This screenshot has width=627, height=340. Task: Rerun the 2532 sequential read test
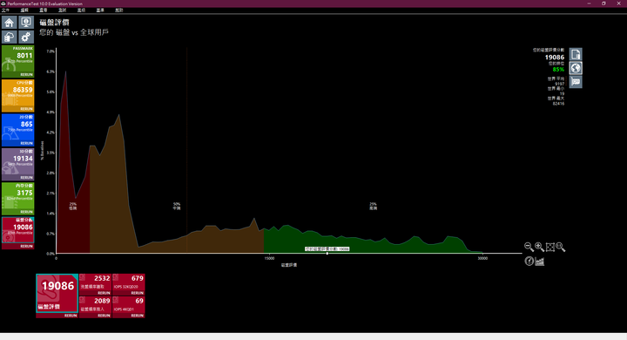pos(104,293)
